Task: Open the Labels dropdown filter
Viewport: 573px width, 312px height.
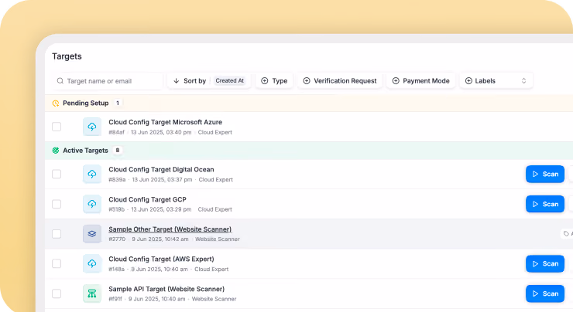Action: pos(496,81)
